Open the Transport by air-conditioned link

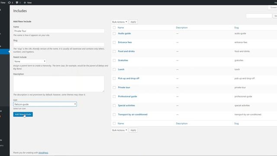133,114
